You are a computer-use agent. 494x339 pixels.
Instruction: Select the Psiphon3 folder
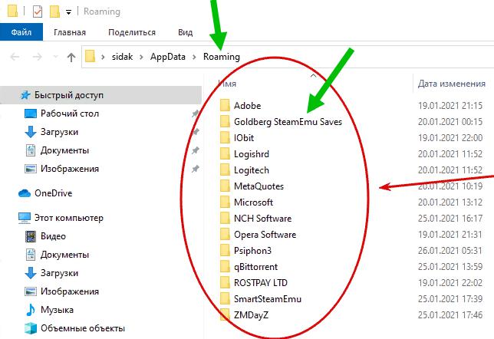252,251
